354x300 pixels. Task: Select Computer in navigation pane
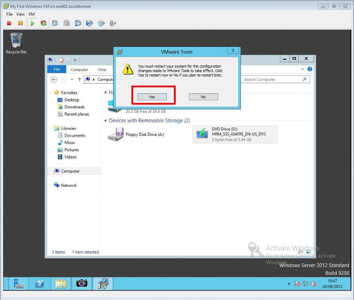[74, 171]
